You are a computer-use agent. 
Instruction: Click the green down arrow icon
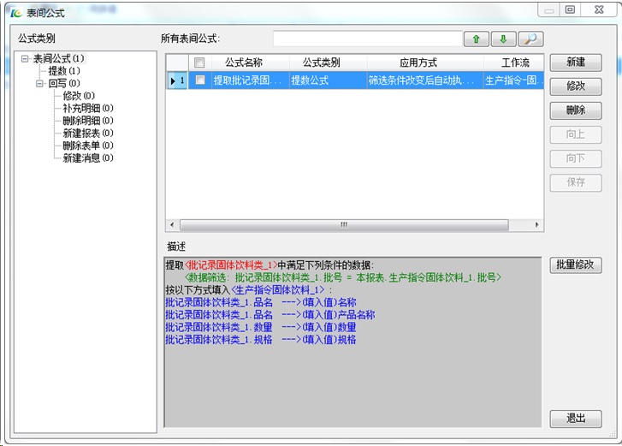[503, 39]
